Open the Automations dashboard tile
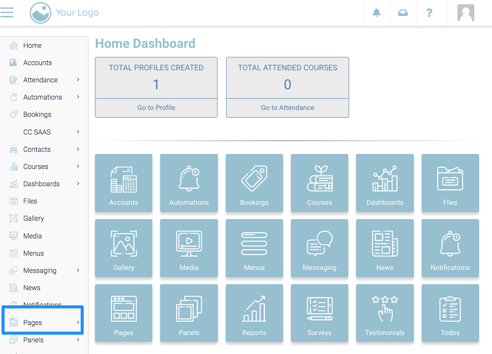Image resolution: width=492 pixels, height=354 pixels. [189, 183]
